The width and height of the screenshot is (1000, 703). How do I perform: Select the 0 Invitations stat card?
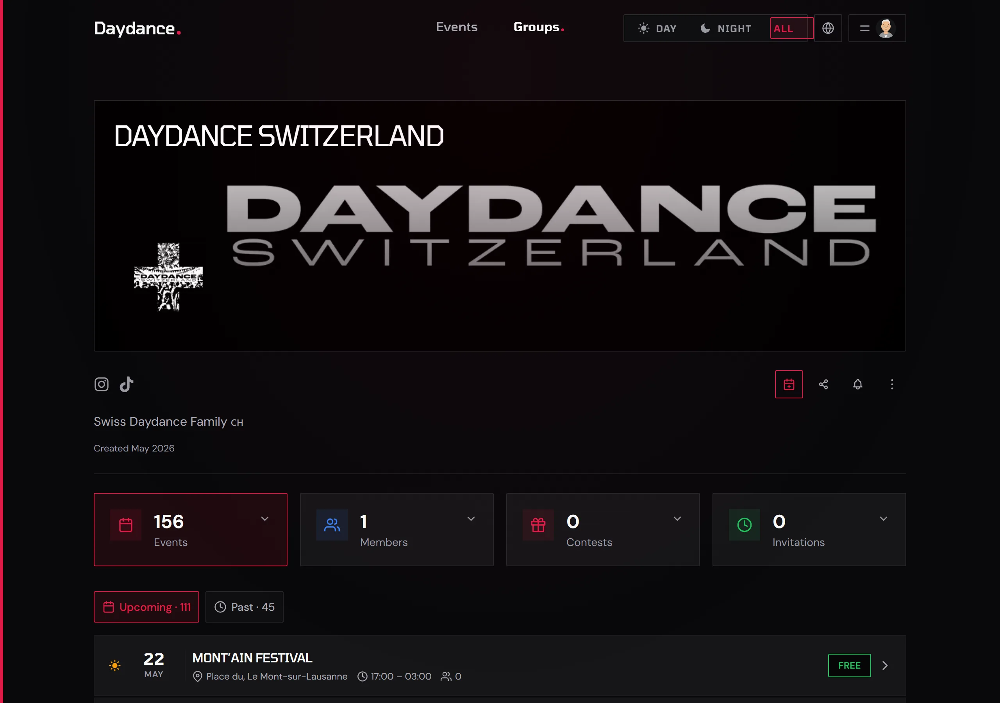point(809,530)
